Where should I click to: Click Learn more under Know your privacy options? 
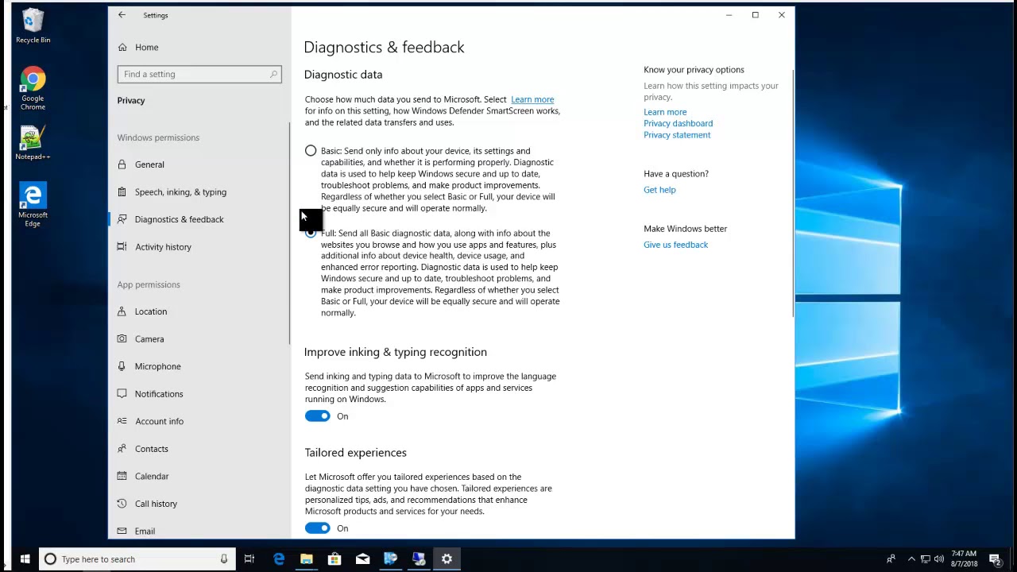point(665,112)
